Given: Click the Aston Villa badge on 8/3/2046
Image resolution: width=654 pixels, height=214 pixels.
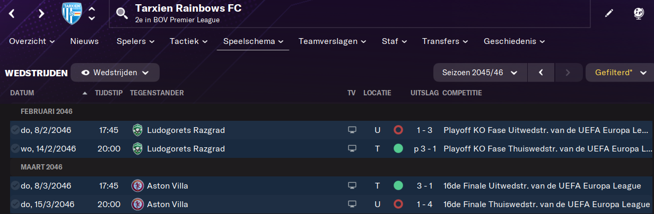Looking at the screenshot, I should click(x=138, y=186).
